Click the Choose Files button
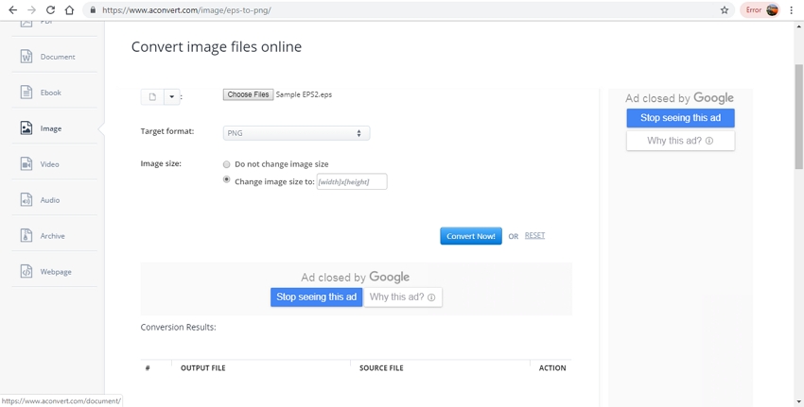 (x=248, y=94)
